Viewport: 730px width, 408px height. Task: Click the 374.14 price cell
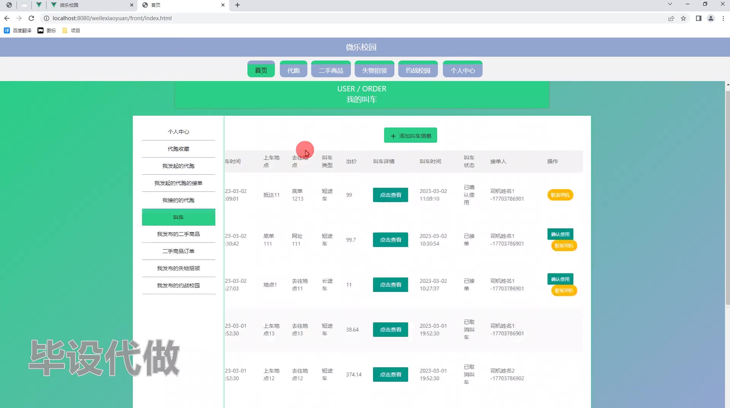354,375
